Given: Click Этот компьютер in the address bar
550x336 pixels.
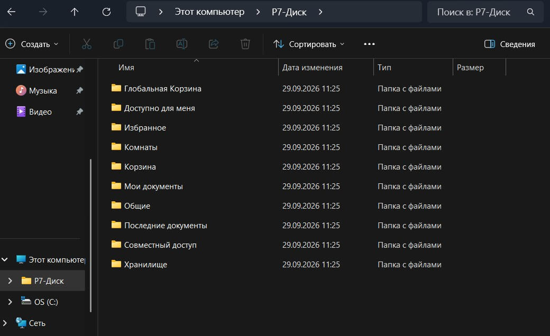Looking at the screenshot, I should pyautogui.click(x=210, y=12).
